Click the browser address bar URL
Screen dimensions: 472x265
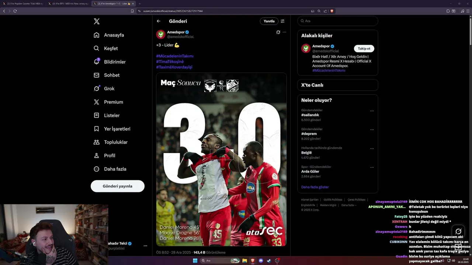tap(173, 11)
